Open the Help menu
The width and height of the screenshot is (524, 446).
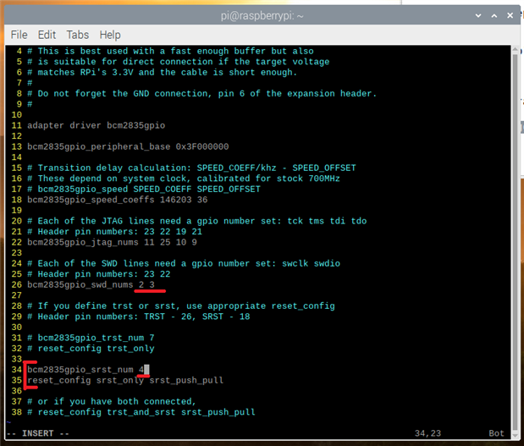click(x=110, y=35)
